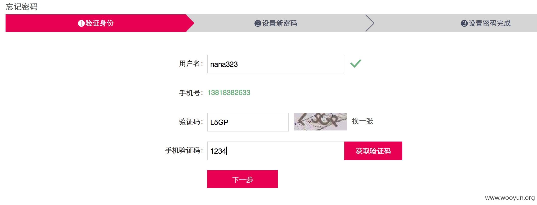Image resolution: width=537 pixels, height=205 pixels.
Task: Click the circled number 3 icon
Action: [x=464, y=23]
